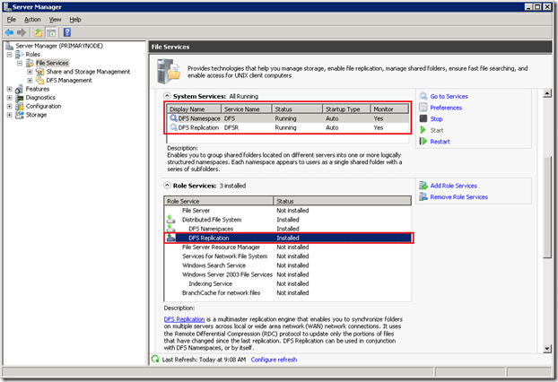Screen dimensions: 558x382
Task: Open the Preferences link
Action: tap(446, 108)
